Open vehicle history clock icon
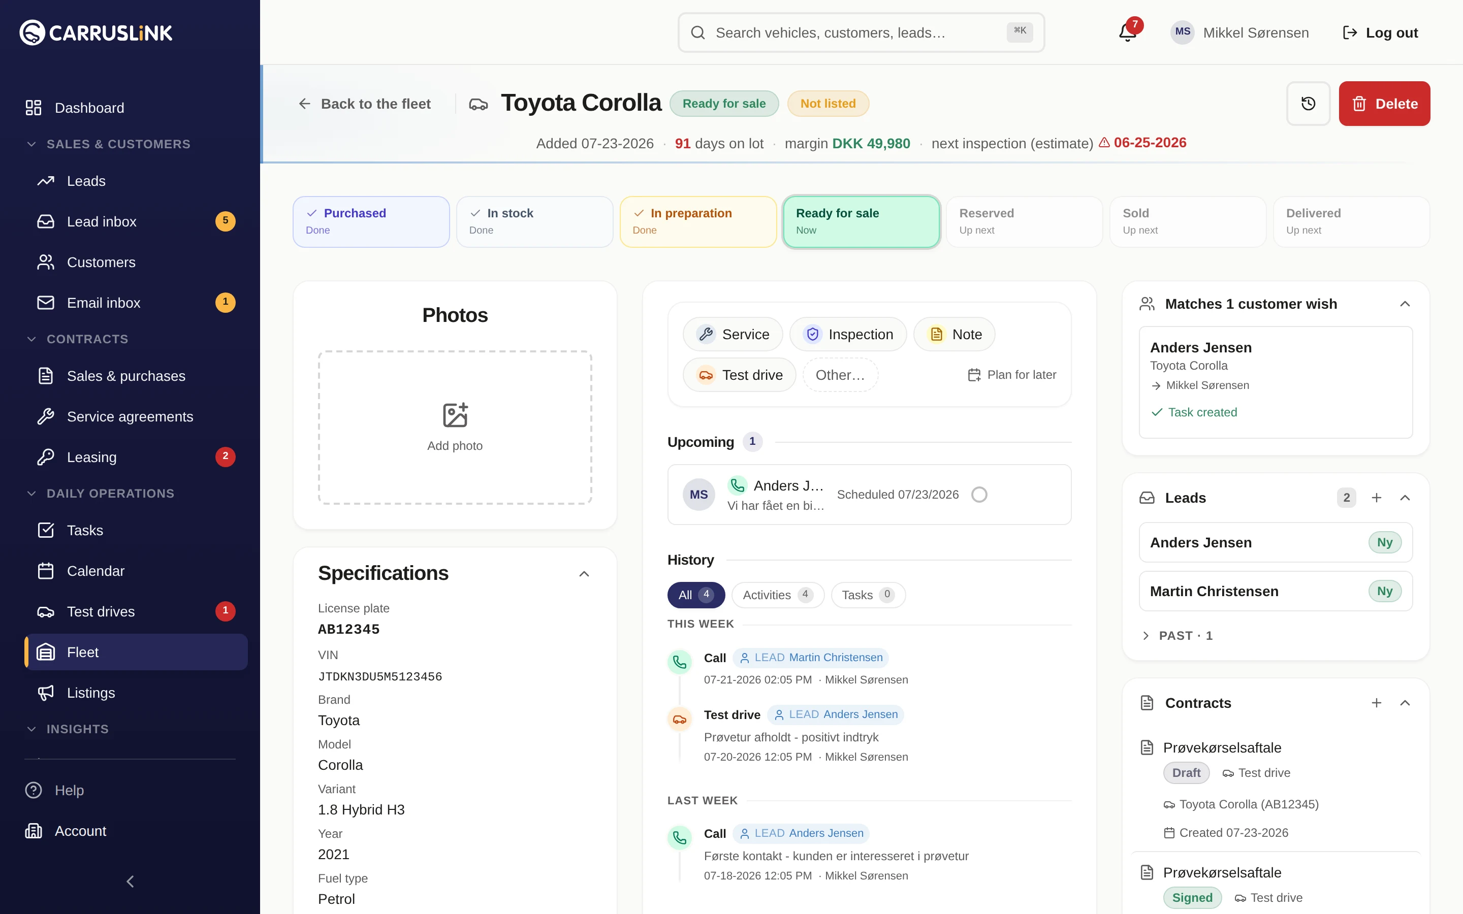The width and height of the screenshot is (1463, 914). click(1308, 104)
